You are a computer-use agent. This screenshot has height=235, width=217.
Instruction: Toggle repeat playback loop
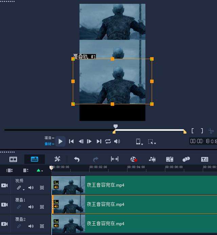click(x=108, y=141)
